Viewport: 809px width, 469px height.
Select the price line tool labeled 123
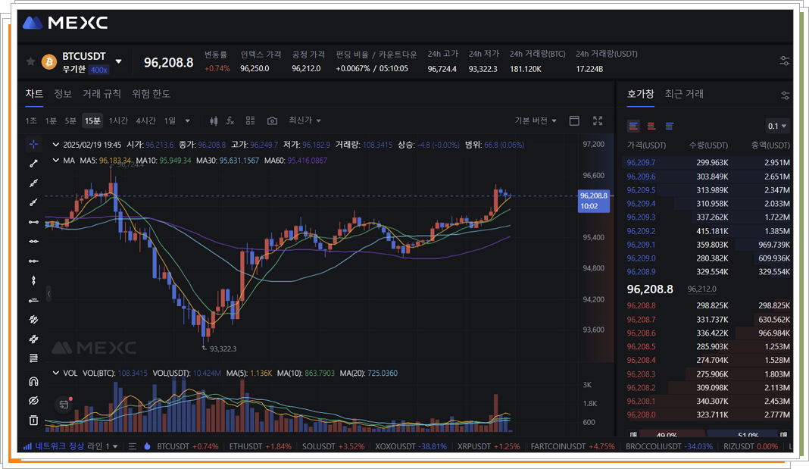tap(33, 300)
